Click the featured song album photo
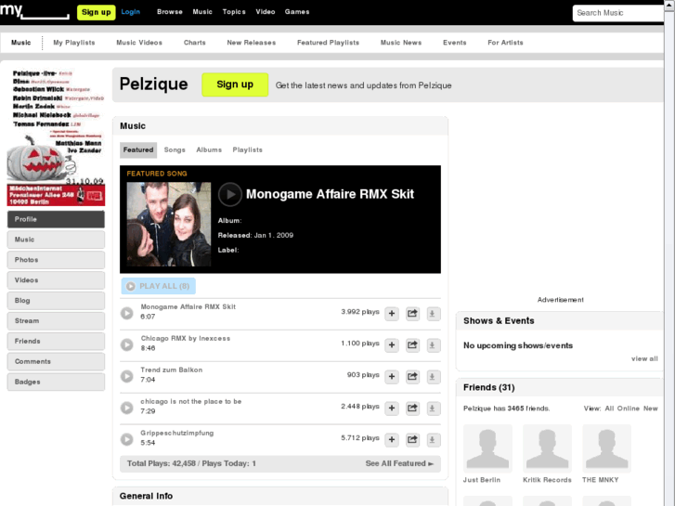 [169, 224]
